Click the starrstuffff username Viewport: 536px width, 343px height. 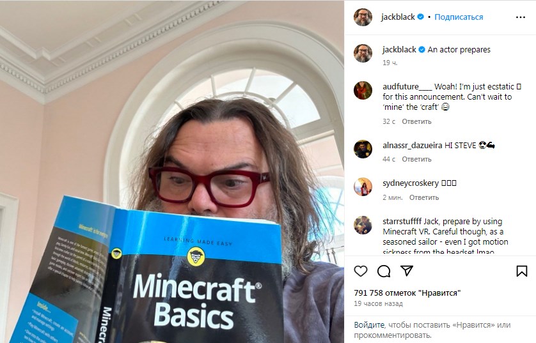tap(402, 222)
